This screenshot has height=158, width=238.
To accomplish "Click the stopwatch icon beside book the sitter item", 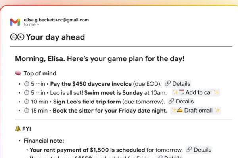I will (27, 111).
